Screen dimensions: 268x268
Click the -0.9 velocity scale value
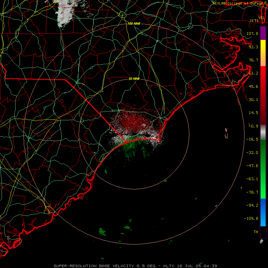click(253, 126)
